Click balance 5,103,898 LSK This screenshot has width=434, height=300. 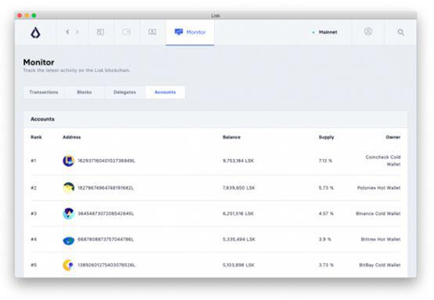coord(239,265)
